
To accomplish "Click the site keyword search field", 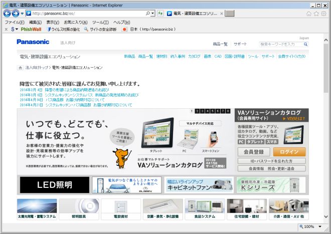I will coord(281,44).
